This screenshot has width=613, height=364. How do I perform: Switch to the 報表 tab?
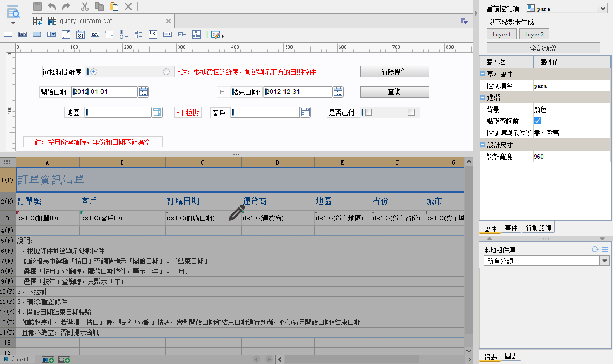(x=490, y=356)
